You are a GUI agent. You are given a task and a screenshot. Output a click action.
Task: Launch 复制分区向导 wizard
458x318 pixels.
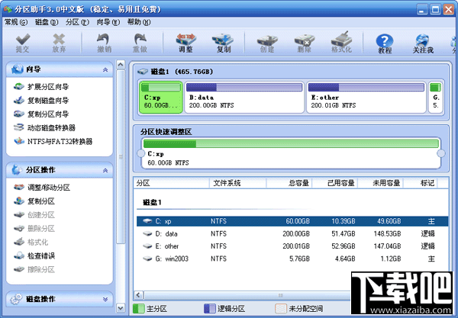tap(41, 114)
